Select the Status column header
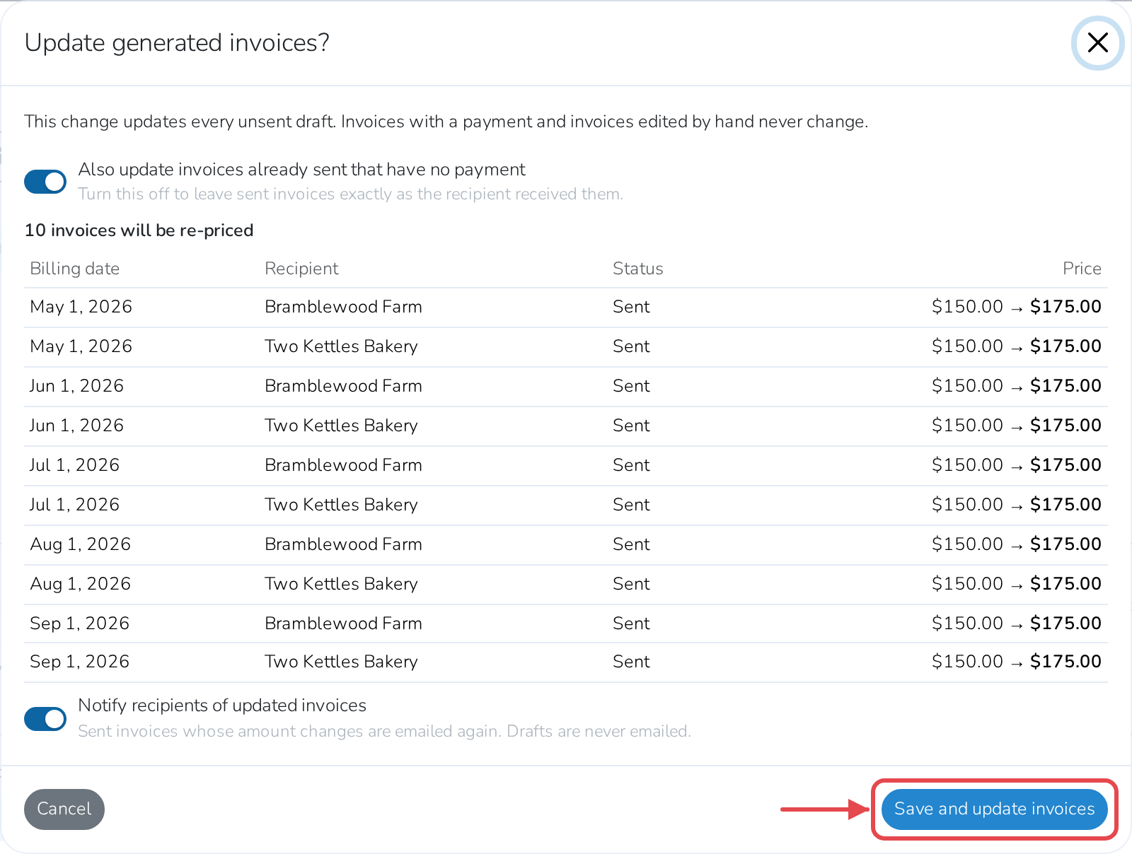 click(638, 269)
